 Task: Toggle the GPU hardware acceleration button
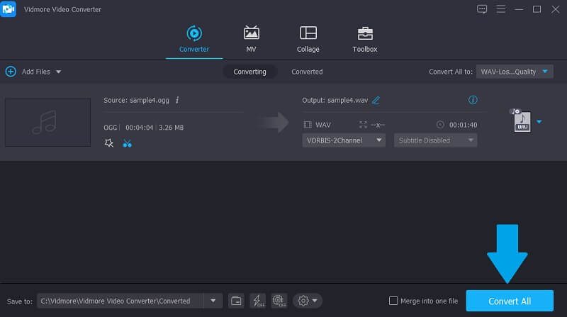[279, 301]
